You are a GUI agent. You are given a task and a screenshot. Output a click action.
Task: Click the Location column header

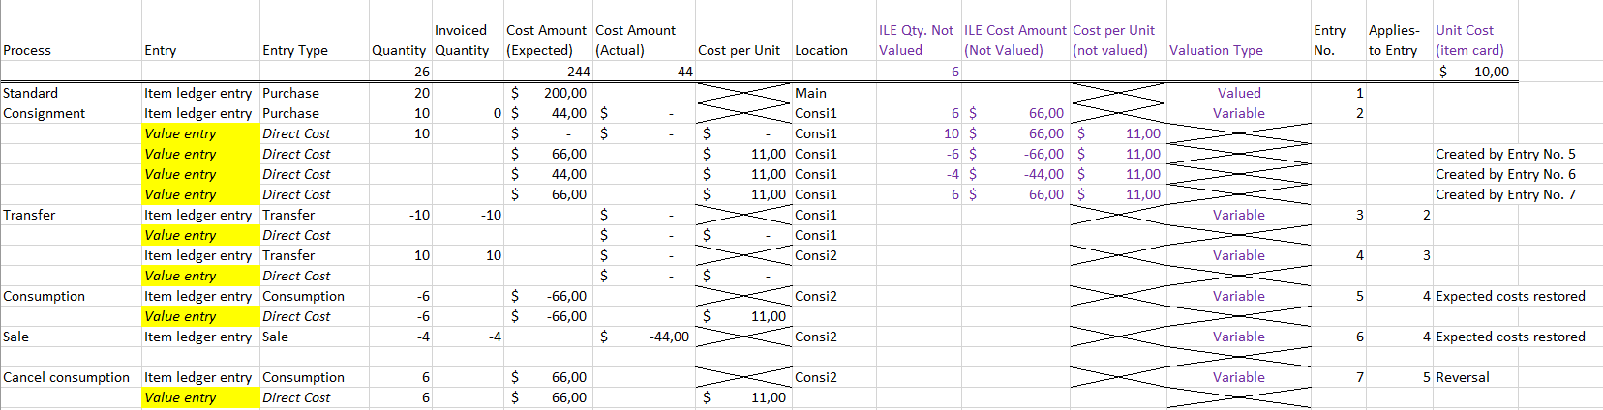pyautogui.click(x=821, y=50)
